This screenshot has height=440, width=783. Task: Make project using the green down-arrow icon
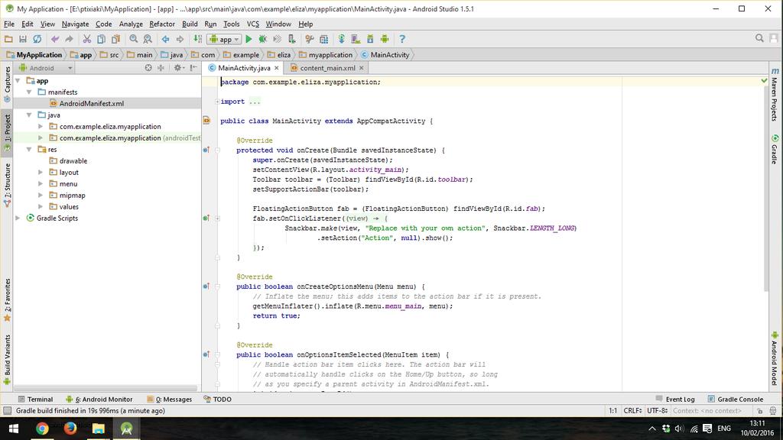[x=198, y=39]
